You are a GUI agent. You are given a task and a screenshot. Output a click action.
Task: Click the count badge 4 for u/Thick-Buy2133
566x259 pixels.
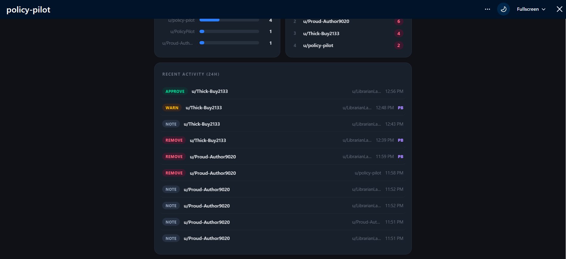click(399, 33)
